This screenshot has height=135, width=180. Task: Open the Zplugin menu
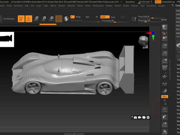[162, 6]
